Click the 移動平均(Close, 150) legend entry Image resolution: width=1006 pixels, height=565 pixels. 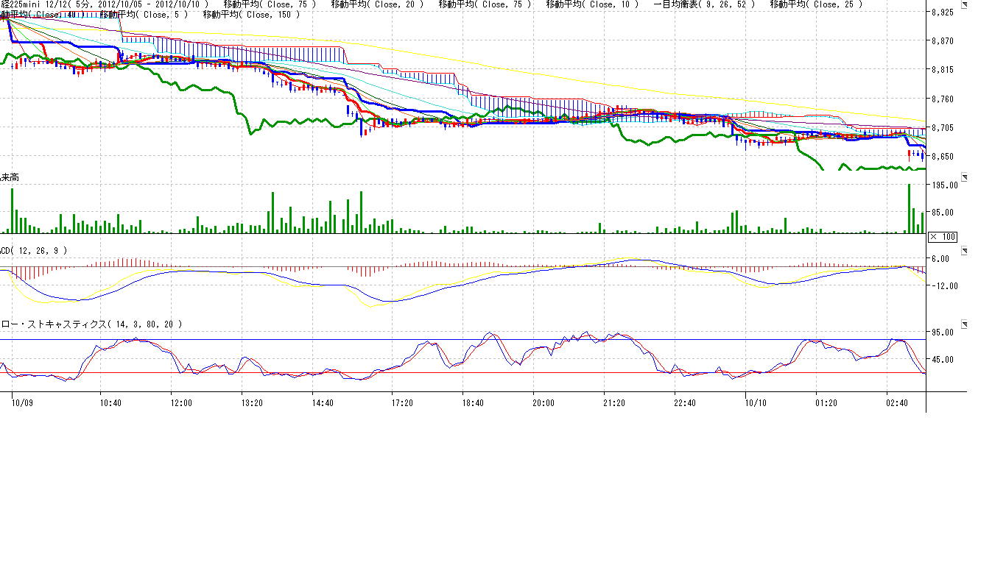(x=251, y=14)
